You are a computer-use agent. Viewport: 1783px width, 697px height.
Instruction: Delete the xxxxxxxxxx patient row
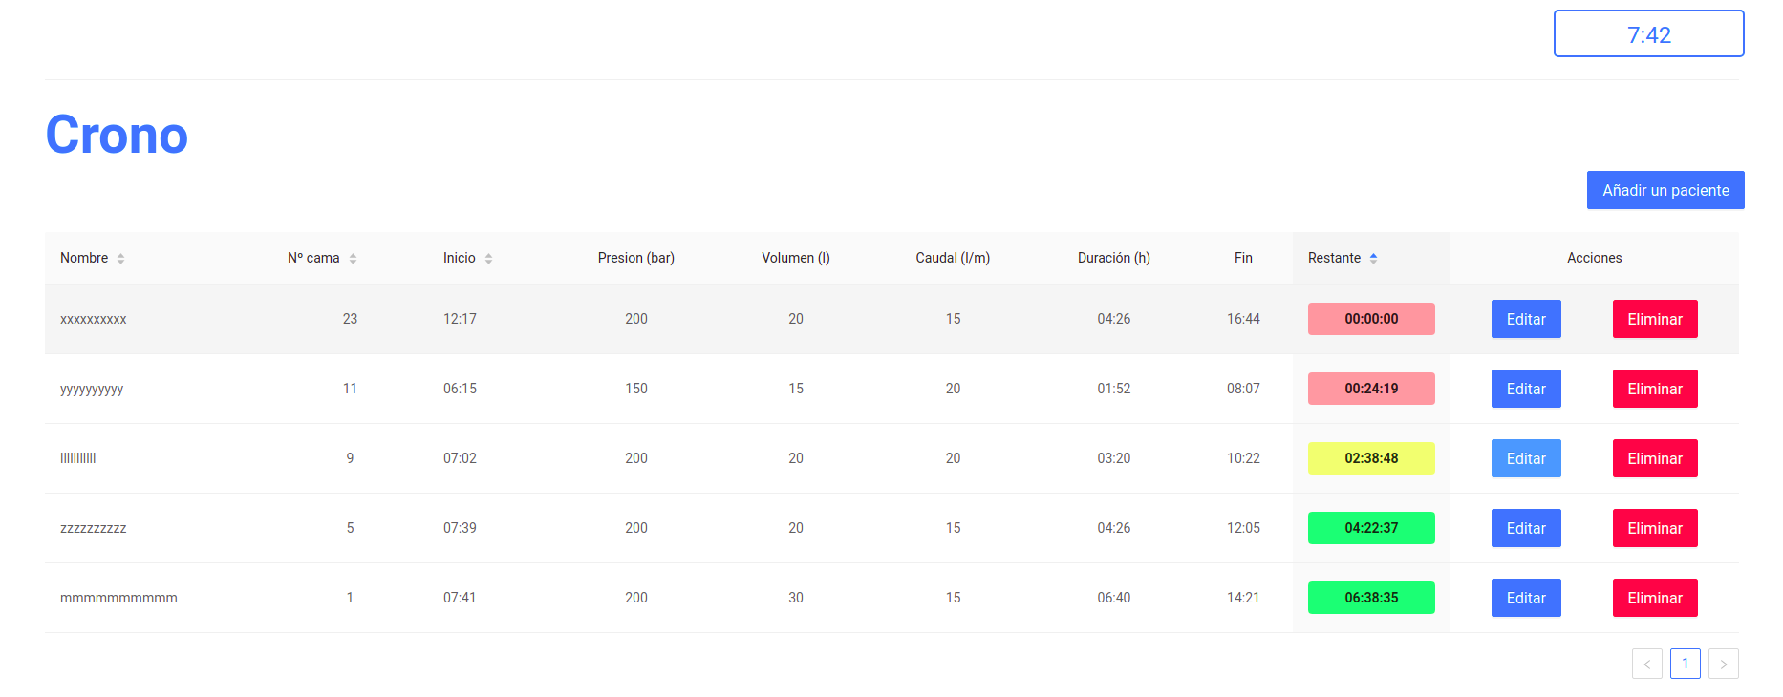click(1655, 319)
